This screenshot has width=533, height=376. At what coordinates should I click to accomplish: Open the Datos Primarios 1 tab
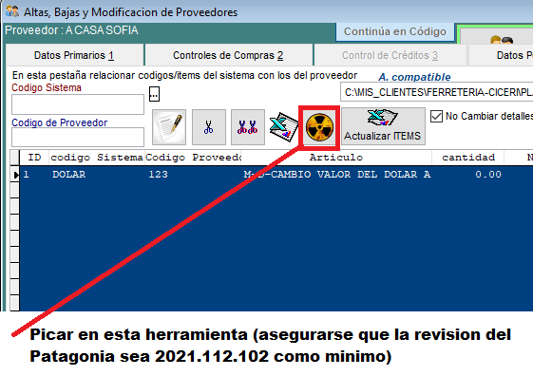pos(74,55)
